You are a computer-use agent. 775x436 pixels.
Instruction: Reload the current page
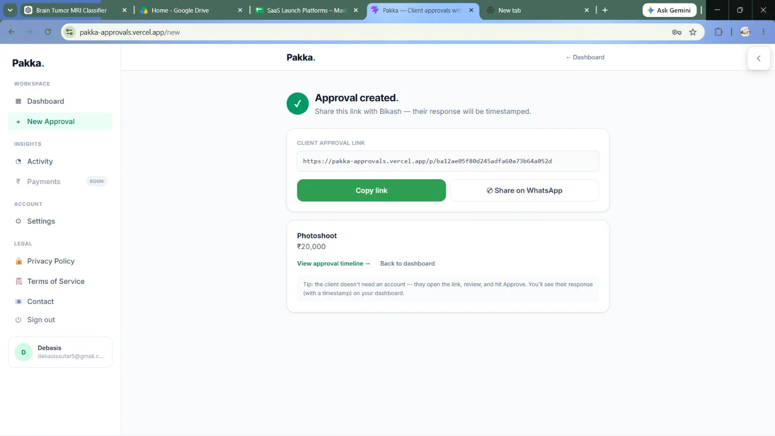point(47,32)
